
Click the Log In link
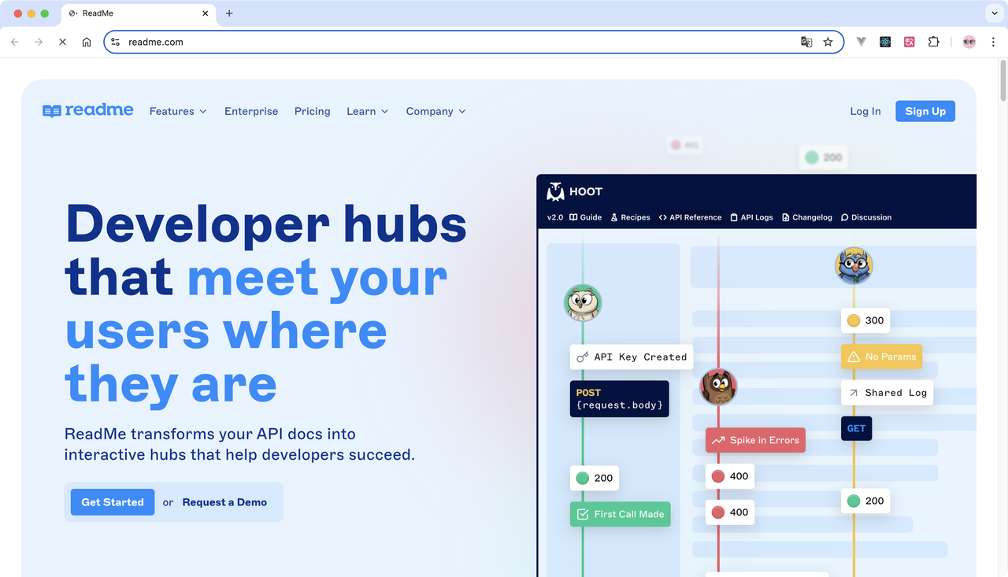865,111
